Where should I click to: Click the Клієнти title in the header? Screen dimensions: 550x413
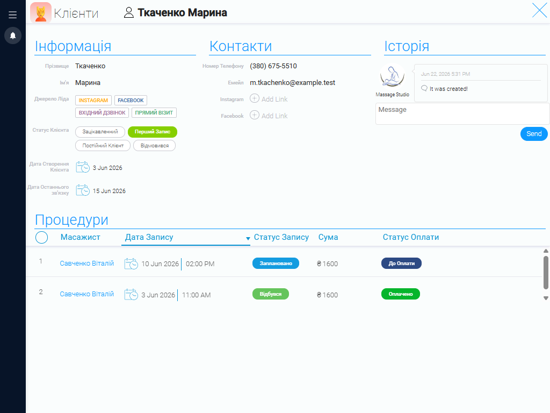[76, 13]
